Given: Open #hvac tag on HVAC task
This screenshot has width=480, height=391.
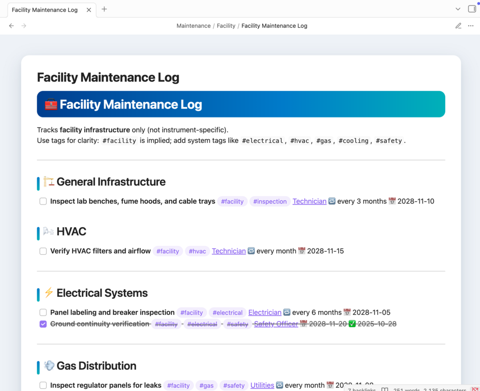Looking at the screenshot, I should click(197, 251).
